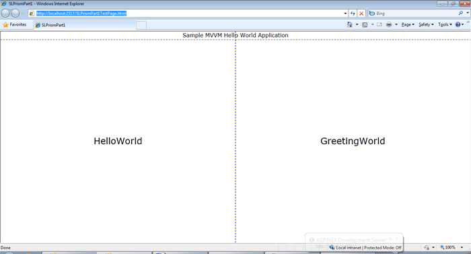Click the Help question mark icon
The height and width of the screenshot is (254, 471).
pyautogui.click(x=458, y=25)
